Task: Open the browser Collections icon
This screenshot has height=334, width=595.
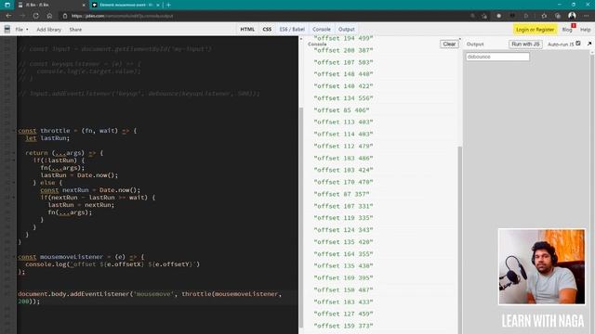Action: coord(558,16)
